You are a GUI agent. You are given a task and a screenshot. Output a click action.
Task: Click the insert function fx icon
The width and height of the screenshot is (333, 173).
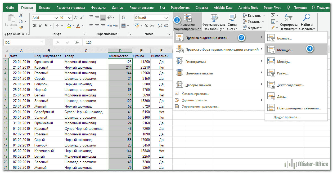tap(77, 42)
